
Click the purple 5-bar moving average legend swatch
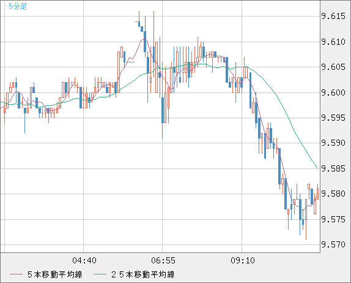16,274
